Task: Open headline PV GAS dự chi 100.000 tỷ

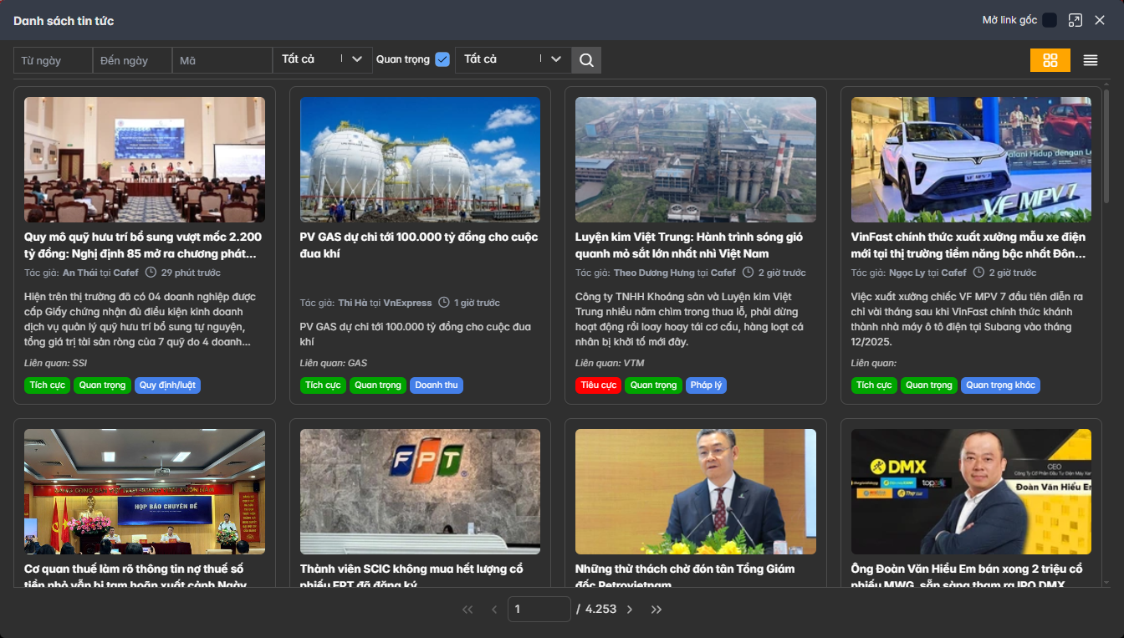Action: tap(419, 245)
